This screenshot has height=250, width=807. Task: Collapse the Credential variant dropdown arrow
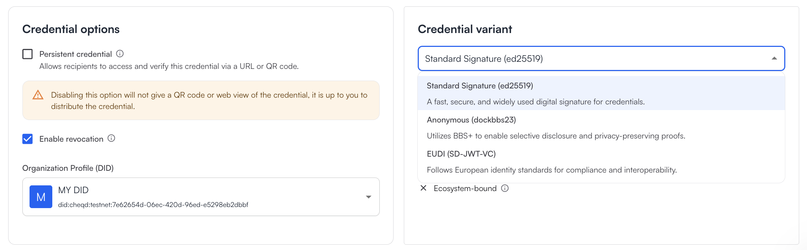(x=774, y=59)
